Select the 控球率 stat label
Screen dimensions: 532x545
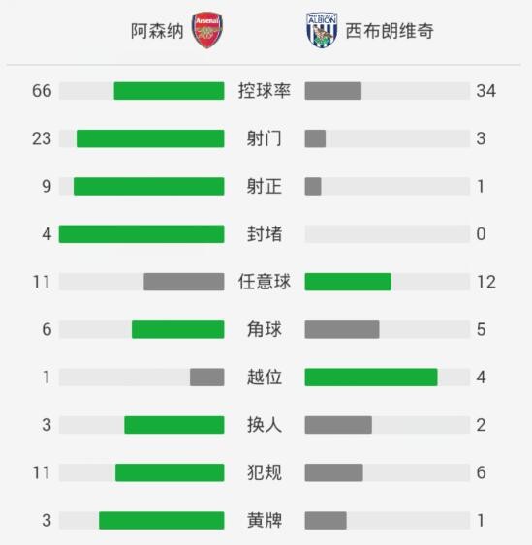[x=265, y=91]
